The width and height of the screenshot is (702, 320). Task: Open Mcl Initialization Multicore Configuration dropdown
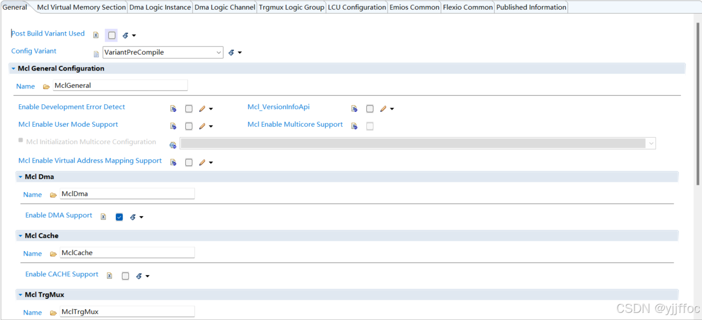[x=418, y=143]
